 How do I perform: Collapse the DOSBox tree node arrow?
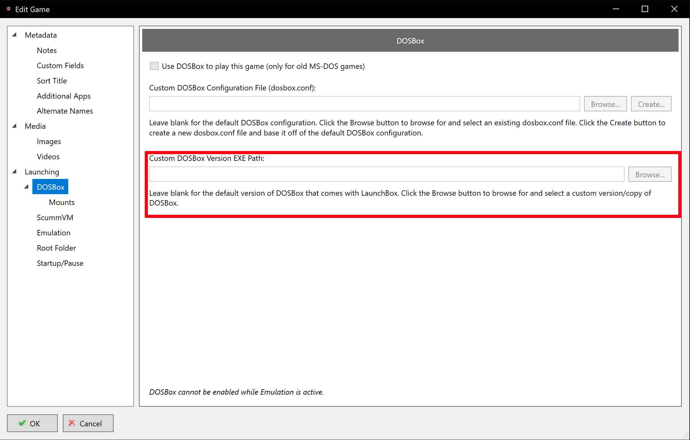coord(26,187)
